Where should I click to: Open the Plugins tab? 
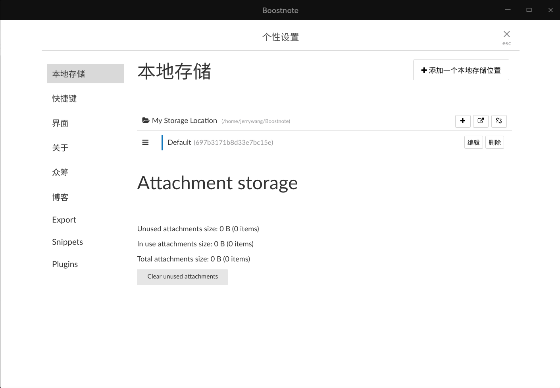click(x=65, y=264)
